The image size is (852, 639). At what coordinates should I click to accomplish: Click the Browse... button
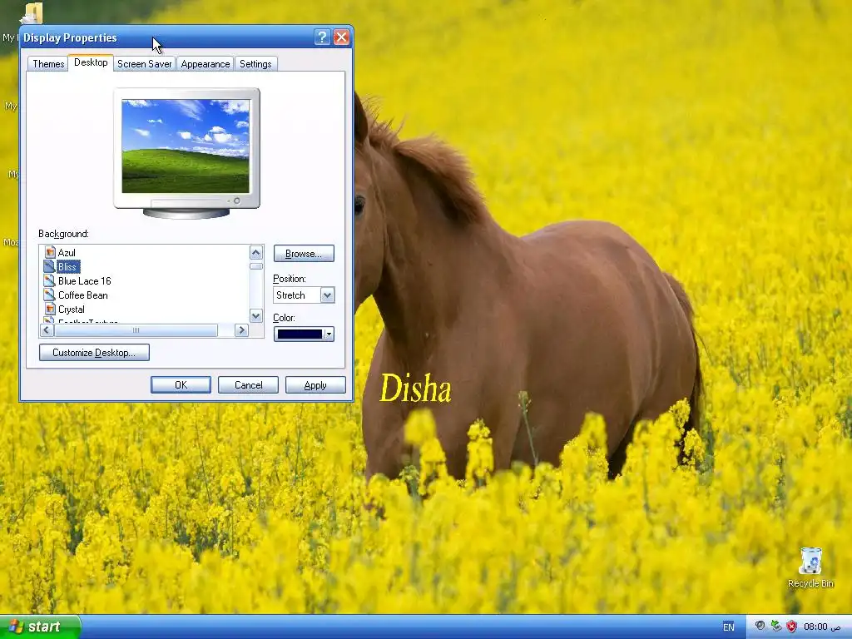coord(304,253)
